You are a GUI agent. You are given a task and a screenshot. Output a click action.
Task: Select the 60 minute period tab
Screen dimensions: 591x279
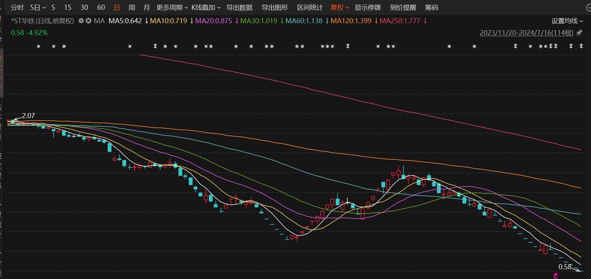click(x=101, y=7)
